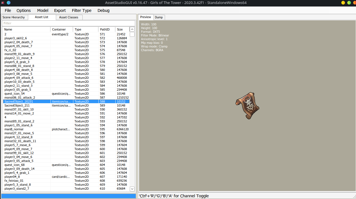
Task: Expand the Filter Type menu
Action: (x=82, y=10)
